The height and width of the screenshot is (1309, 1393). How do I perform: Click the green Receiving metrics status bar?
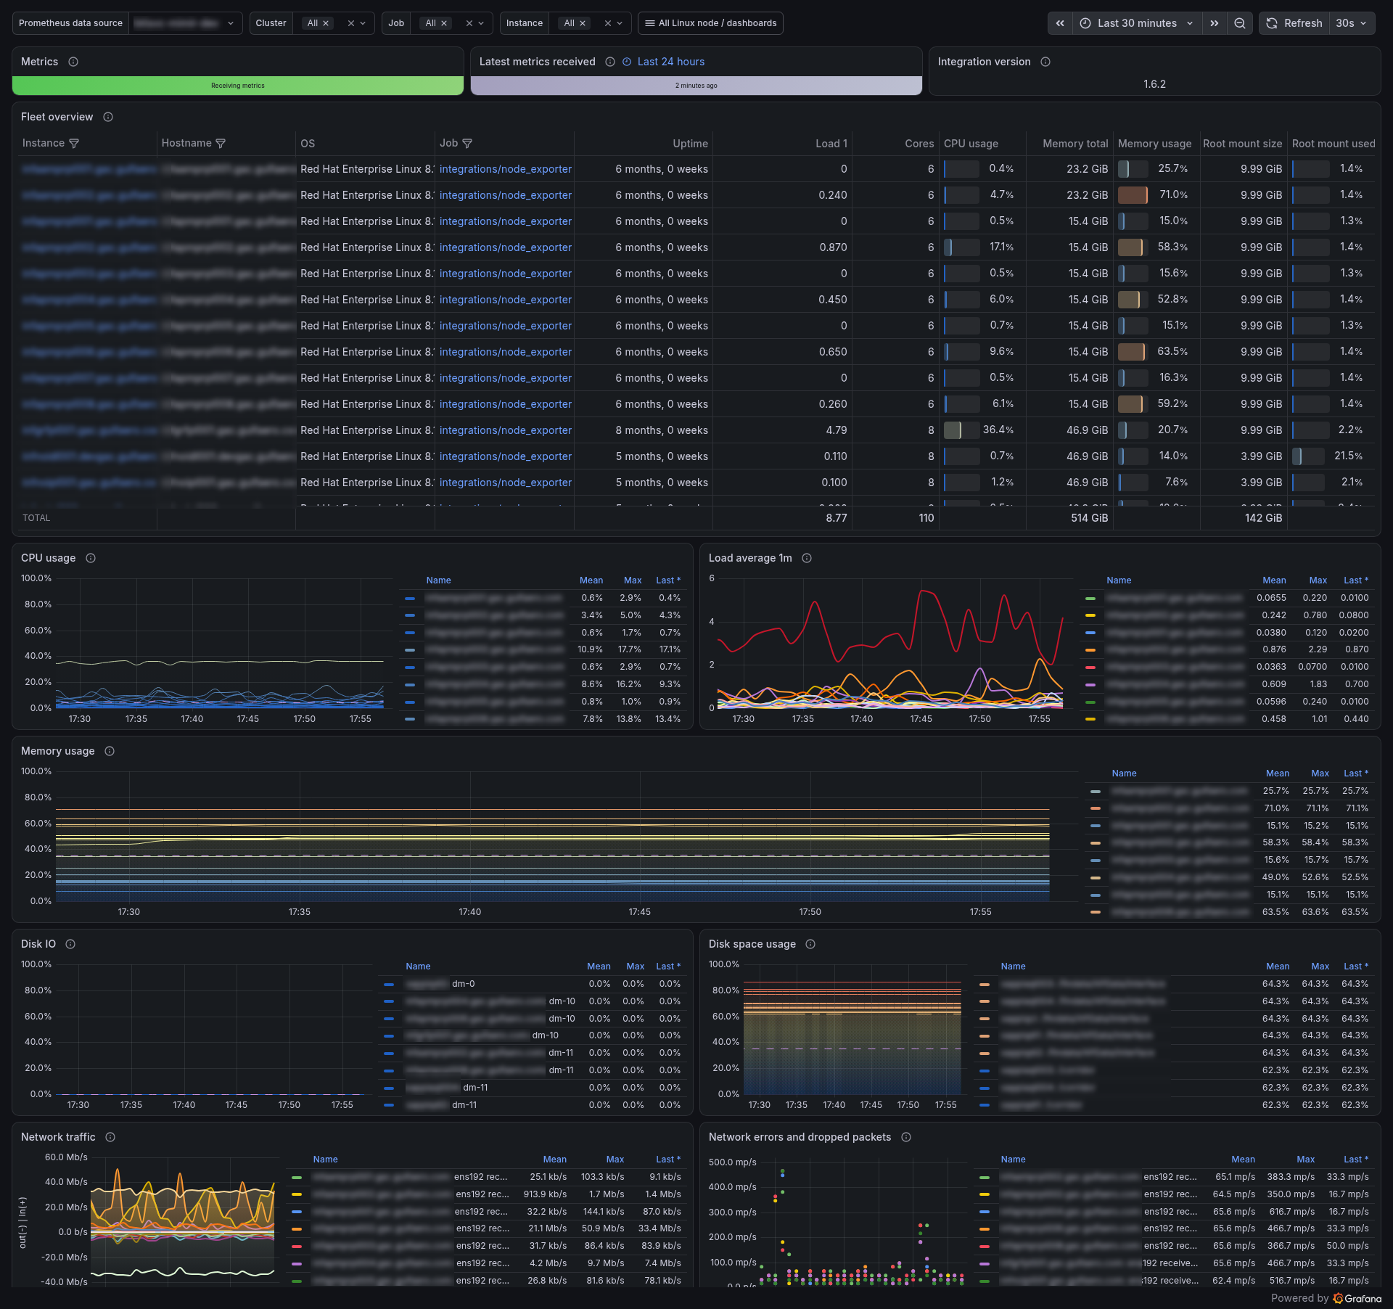[238, 86]
